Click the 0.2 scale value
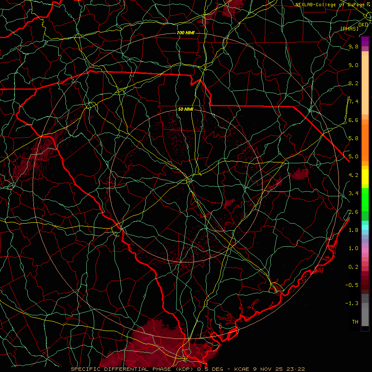The height and width of the screenshot is (372, 372). (353, 267)
